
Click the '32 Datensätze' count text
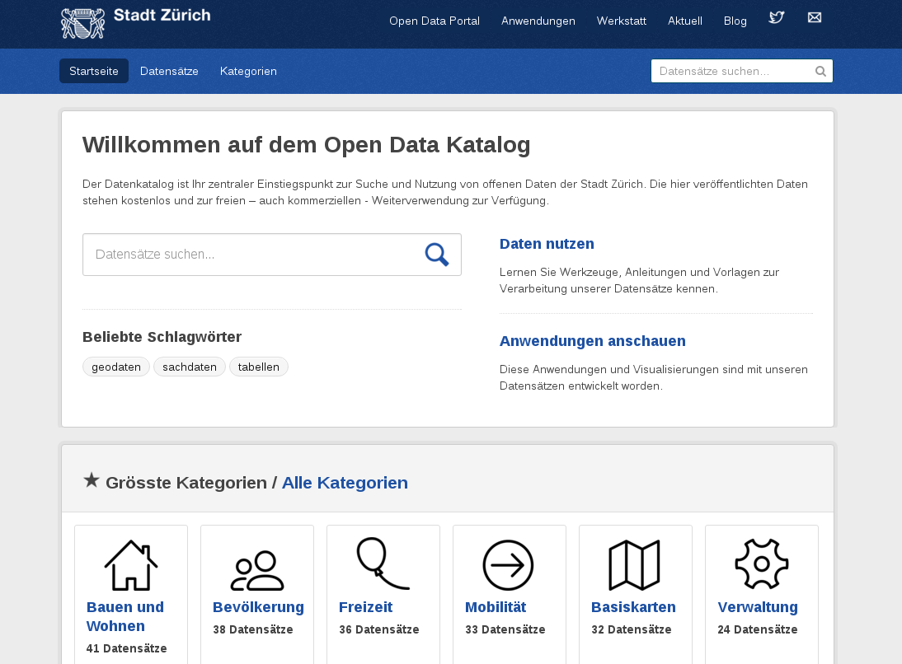pos(631,629)
